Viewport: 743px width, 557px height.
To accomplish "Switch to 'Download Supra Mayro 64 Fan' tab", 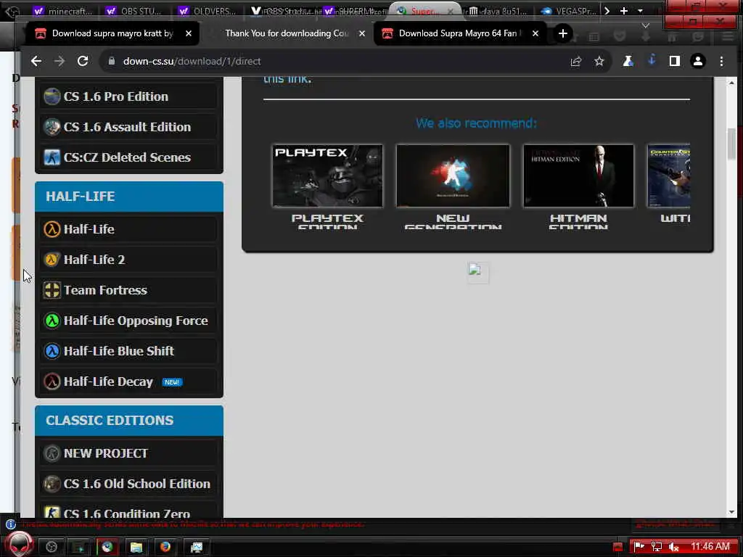I will (458, 33).
